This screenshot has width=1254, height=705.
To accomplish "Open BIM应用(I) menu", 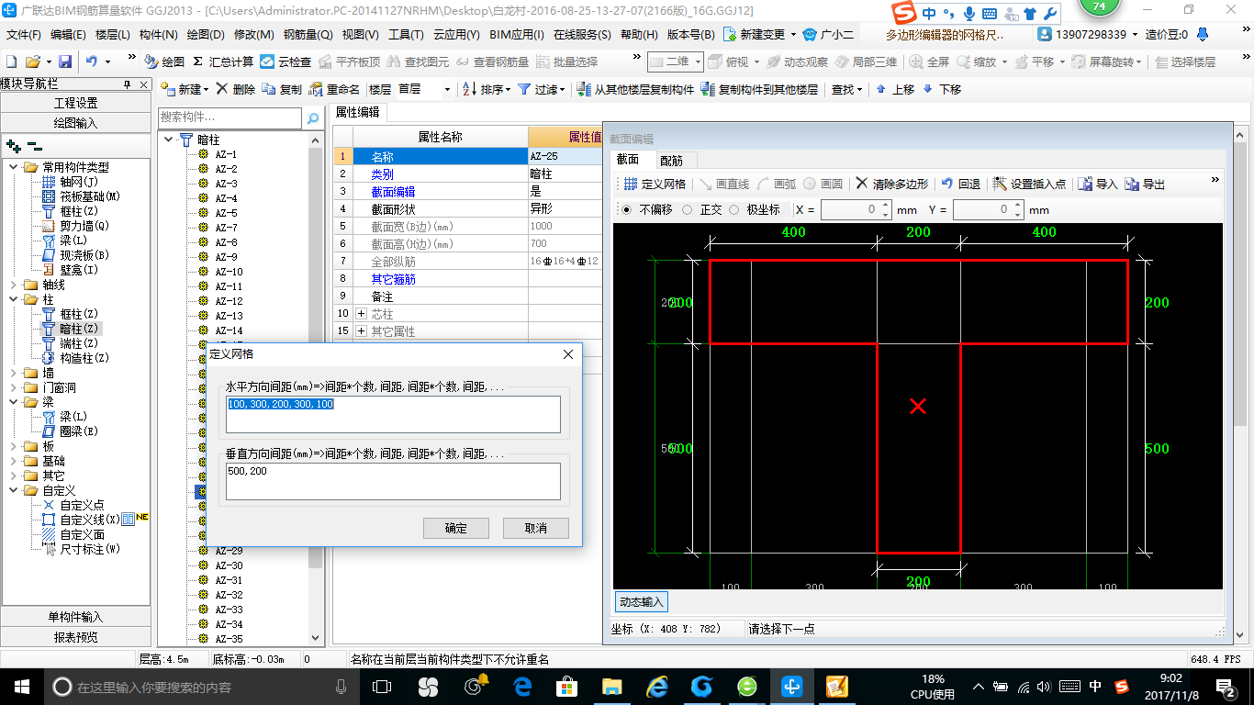I will (x=517, y=34).
